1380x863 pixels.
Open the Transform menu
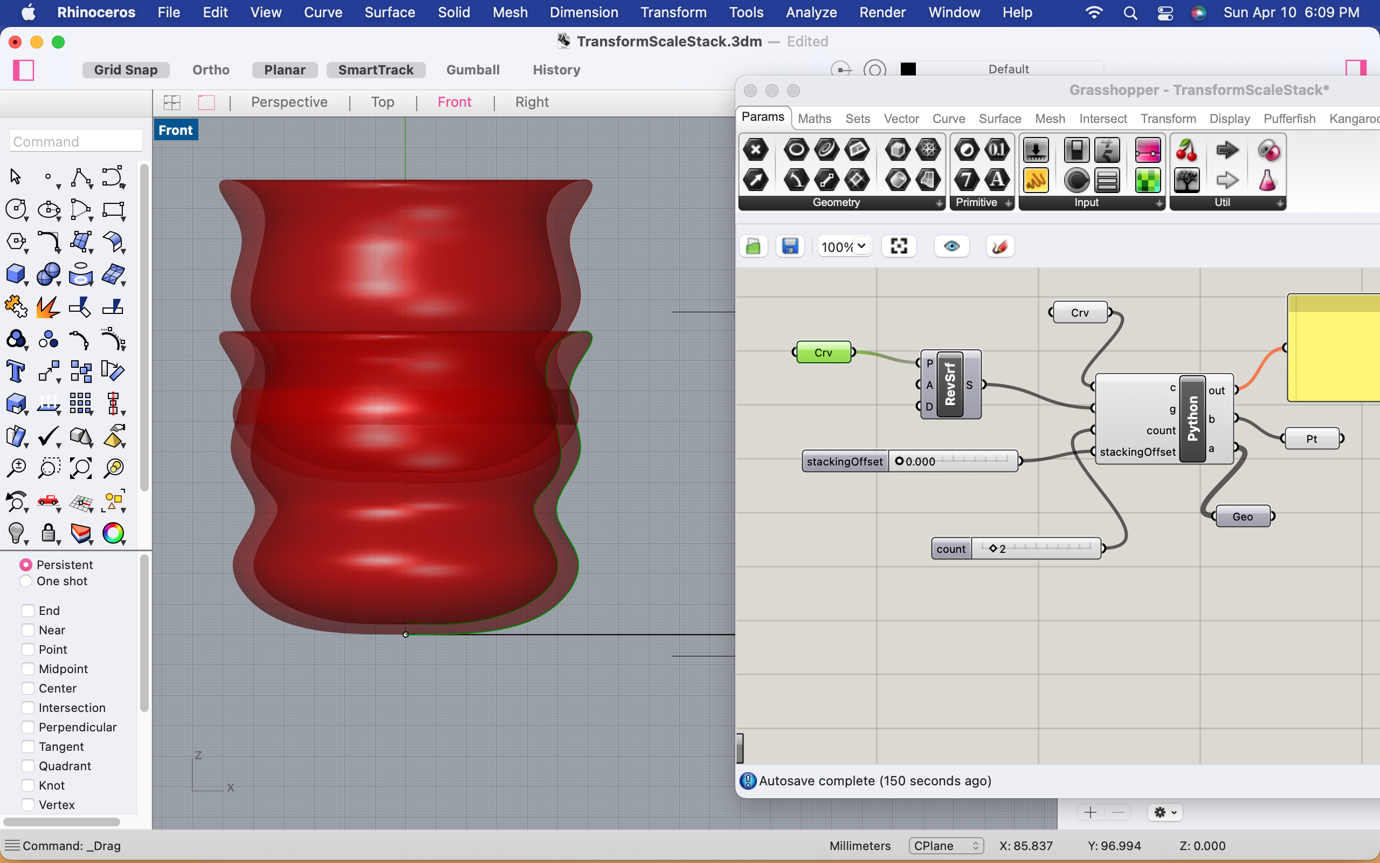[673, 12]
